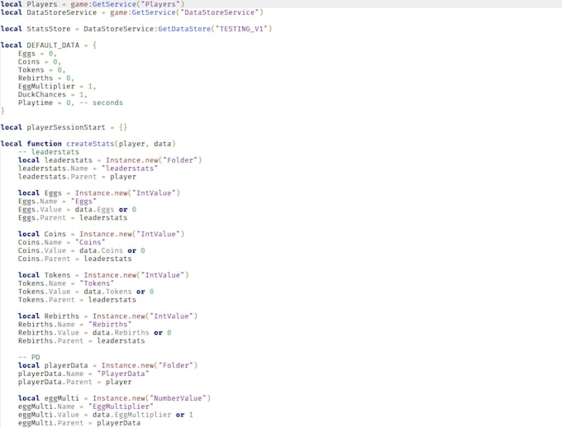Click the '-- leaderstats' comment
Image resolution: width=562 pixels, height=428 pixels.
tap(49, 152)
